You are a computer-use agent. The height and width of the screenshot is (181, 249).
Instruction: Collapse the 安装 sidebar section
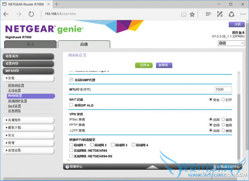29,78
